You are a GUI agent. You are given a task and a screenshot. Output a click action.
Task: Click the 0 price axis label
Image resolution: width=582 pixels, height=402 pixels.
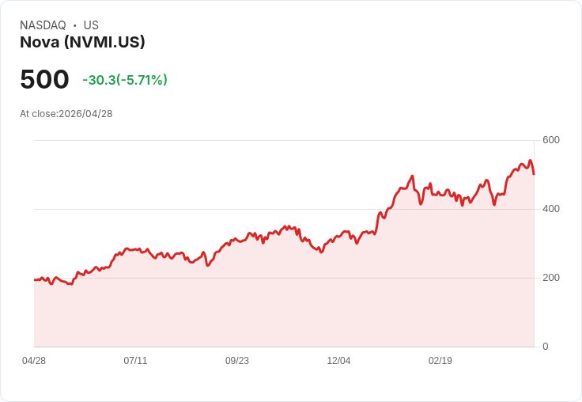[x=546, y=347]
